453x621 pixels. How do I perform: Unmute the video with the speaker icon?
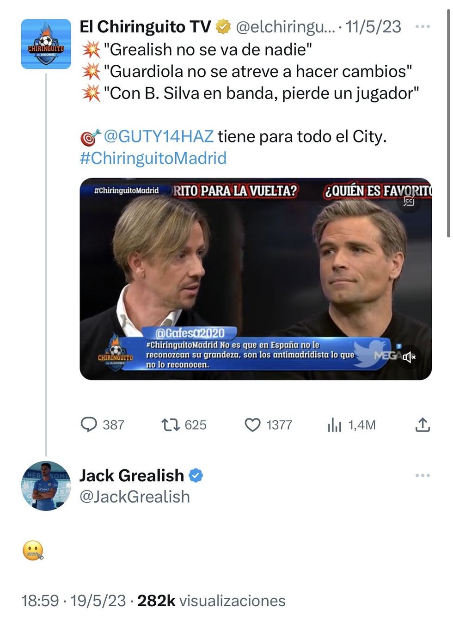pos(409,357)
